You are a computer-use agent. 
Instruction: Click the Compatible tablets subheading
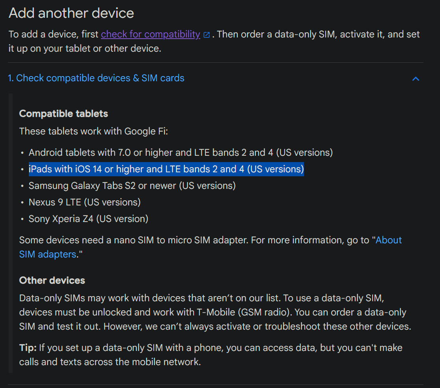click(63, 114)
